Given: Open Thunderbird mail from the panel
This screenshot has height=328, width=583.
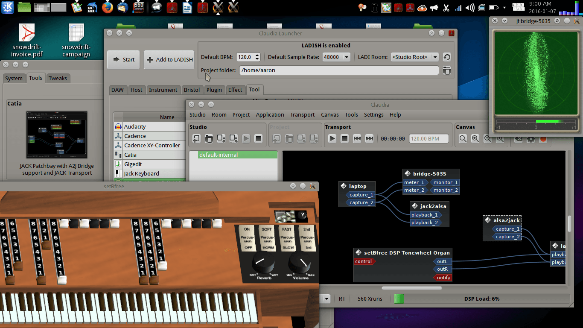Looking at the screenshot, I should point(122,7).
